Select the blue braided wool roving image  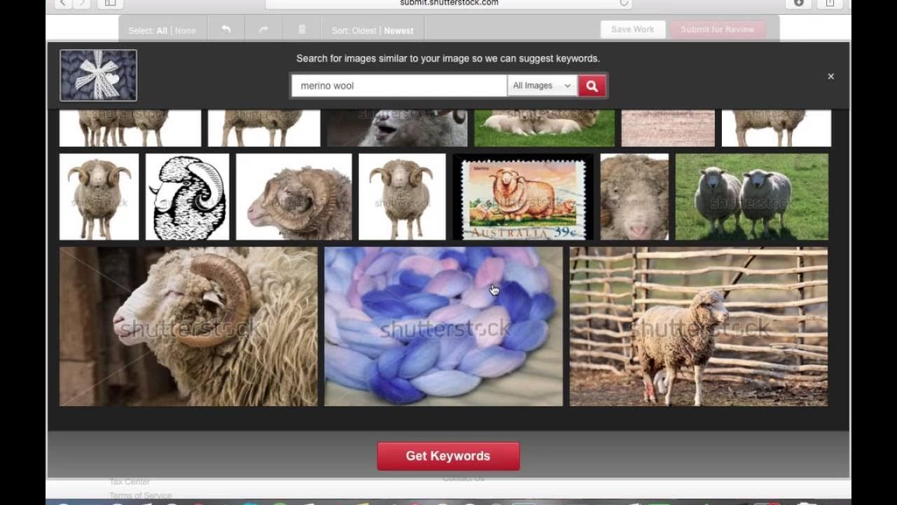[444, 326]
